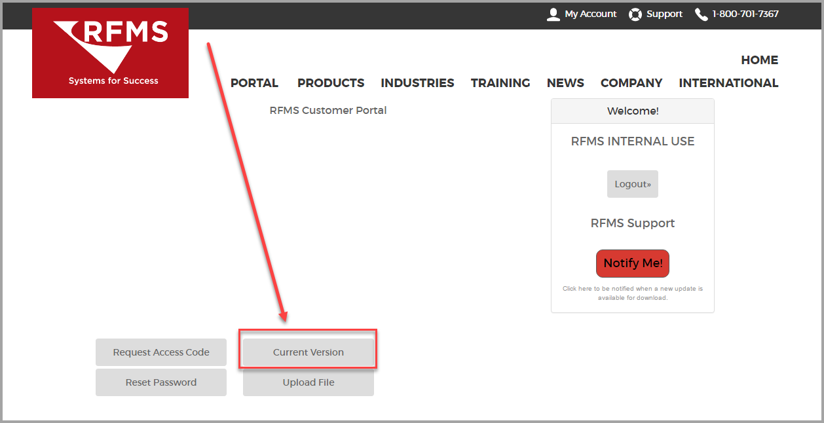Open the PORTAL menu
824x423 pixels.
click(x=254, y=83)
